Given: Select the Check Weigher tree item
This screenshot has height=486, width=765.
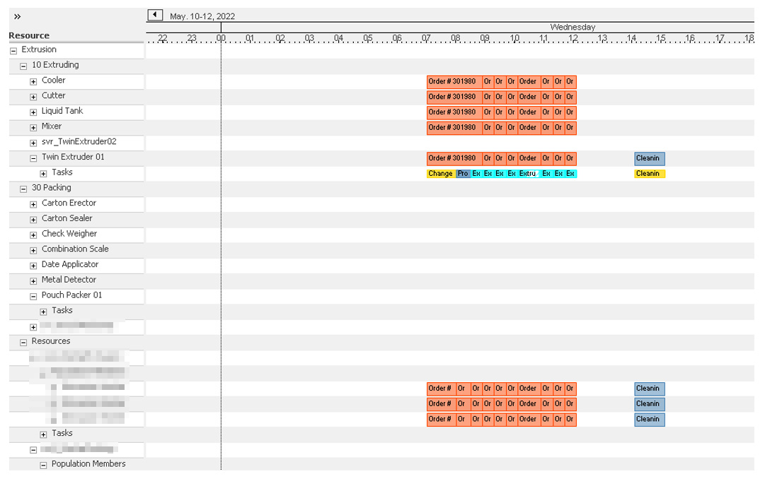Looking at the screenshot, I should [69, 234].
